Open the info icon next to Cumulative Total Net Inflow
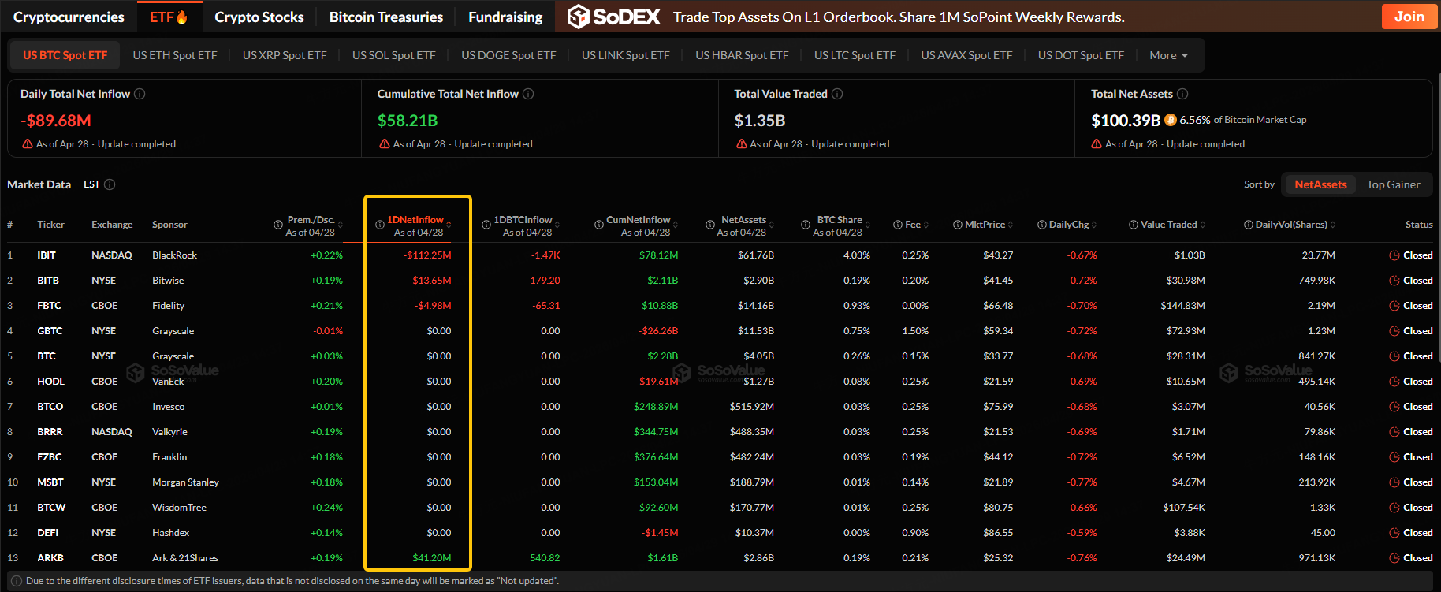Image resolution: width=1441 pixels, height=592 pixels. point(528,94)
